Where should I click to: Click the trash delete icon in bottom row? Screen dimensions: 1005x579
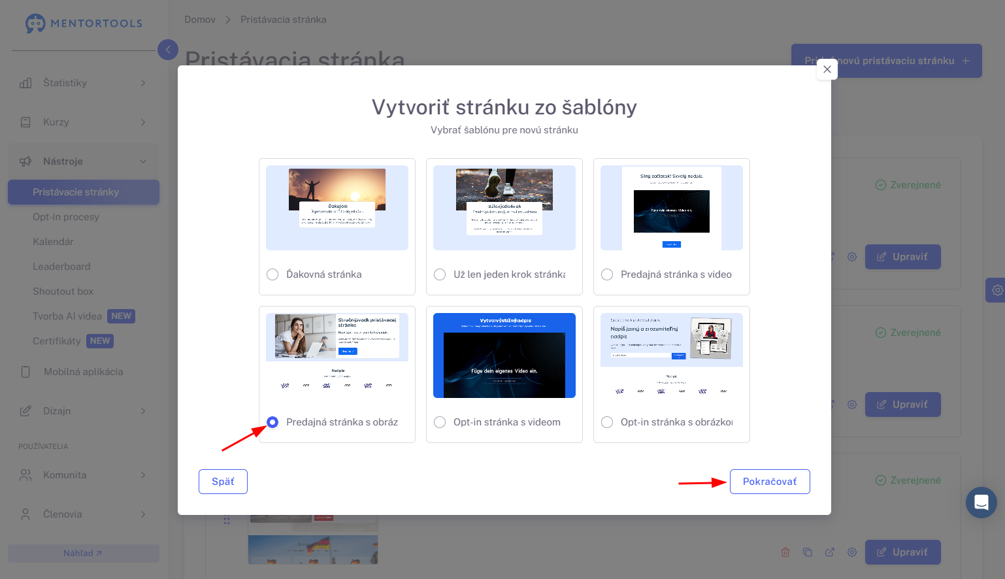[785, 552]
